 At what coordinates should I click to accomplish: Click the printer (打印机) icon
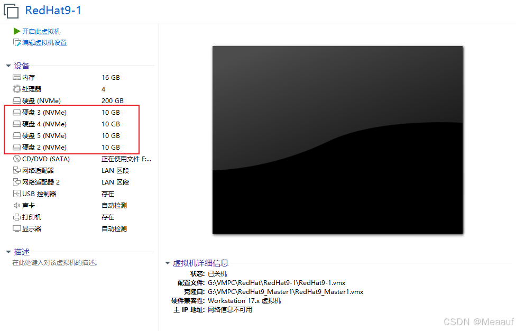17,217
